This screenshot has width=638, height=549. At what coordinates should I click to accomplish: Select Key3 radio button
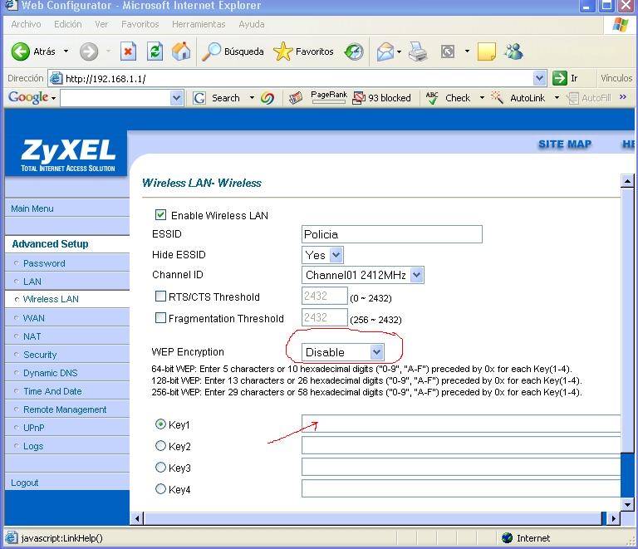point(160,468)
